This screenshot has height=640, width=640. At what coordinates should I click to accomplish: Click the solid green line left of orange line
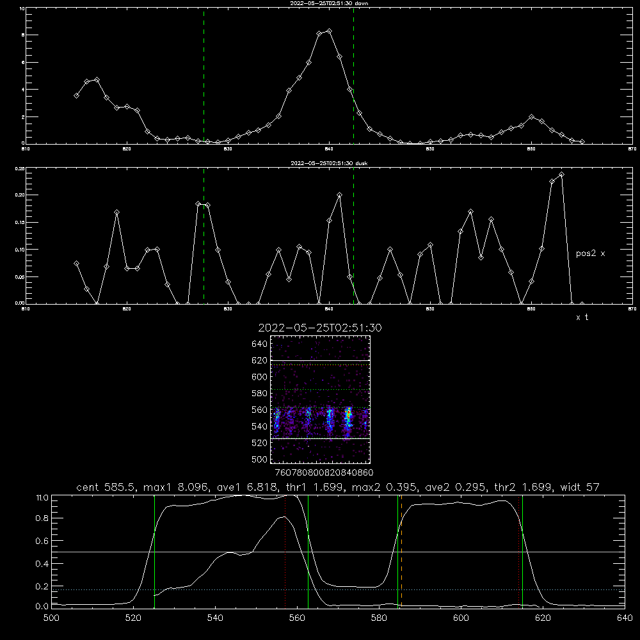(x=397, y=551)
